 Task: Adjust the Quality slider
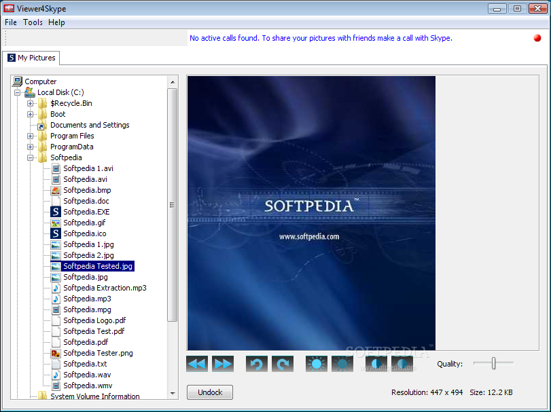[493, 364]
